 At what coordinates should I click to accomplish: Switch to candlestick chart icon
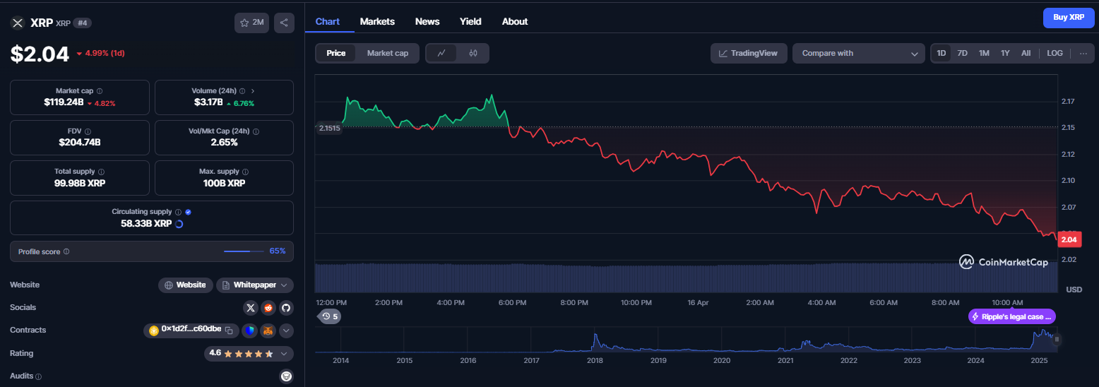(x=473, y=53)
